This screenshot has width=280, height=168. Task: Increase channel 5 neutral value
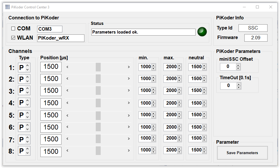204,113
